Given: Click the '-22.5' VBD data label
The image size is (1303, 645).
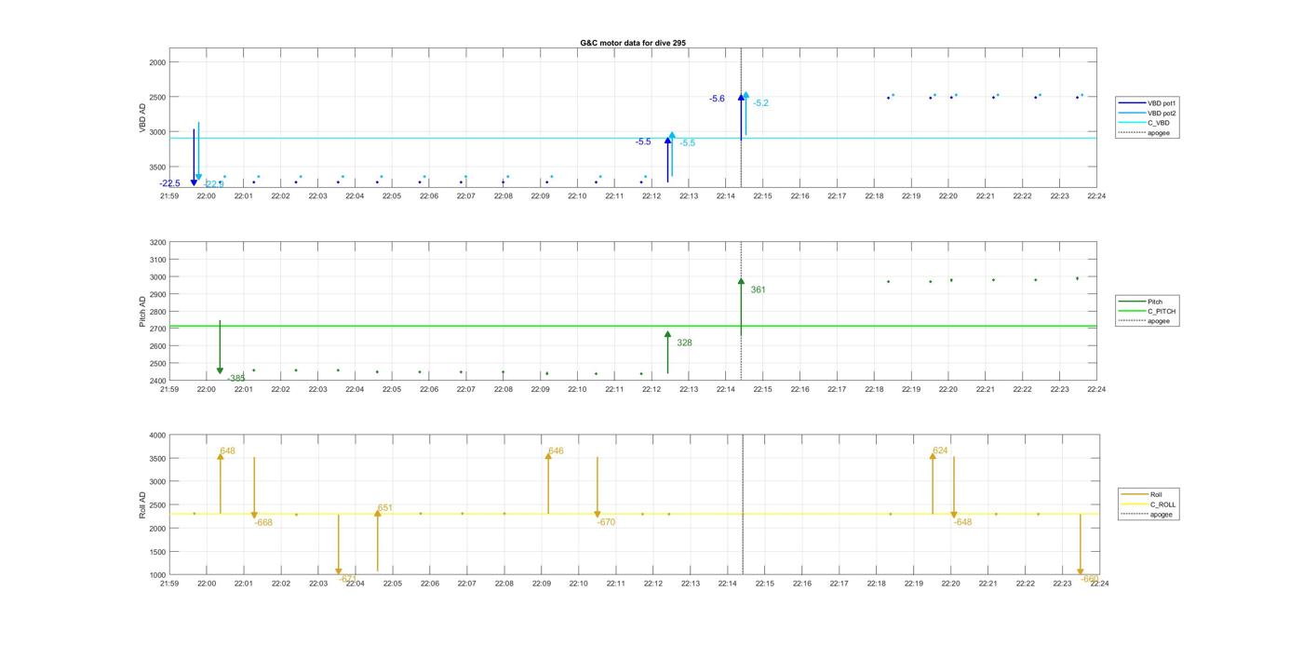Looking at the screenshot, I should coord(169,183).
